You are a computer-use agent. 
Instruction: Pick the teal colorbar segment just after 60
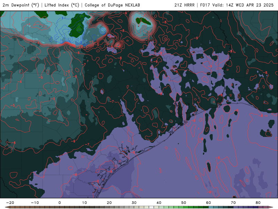coord(211,207)
